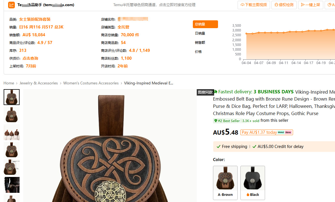The height and width of the screenshot is (202, 335).
Task: Click the 图搜同款 image search badge
Action: pyautogui.click(x=205, y=92)
